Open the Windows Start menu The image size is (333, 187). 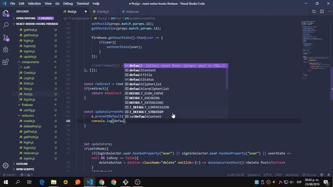tap(6, 182)
